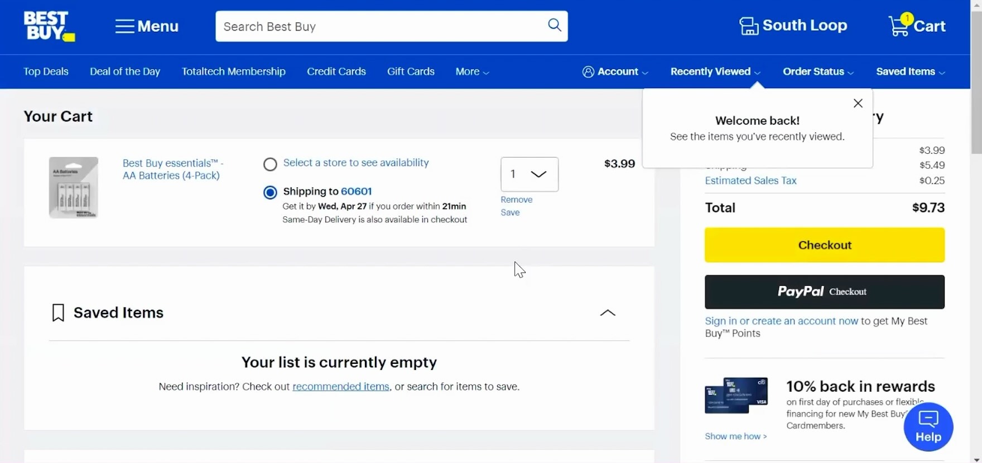The height and width of the screenshot is (463, 982).
Task: Open the South Loop store icon
Action: (x=749, y=26)
